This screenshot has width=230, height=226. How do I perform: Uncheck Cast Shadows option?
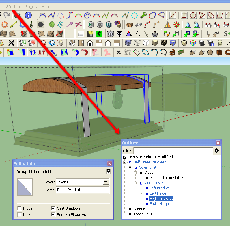pyautogui.click(x=53, y=208)
